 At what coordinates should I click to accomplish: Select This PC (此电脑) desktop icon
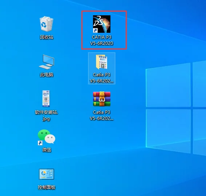[47, 62]
